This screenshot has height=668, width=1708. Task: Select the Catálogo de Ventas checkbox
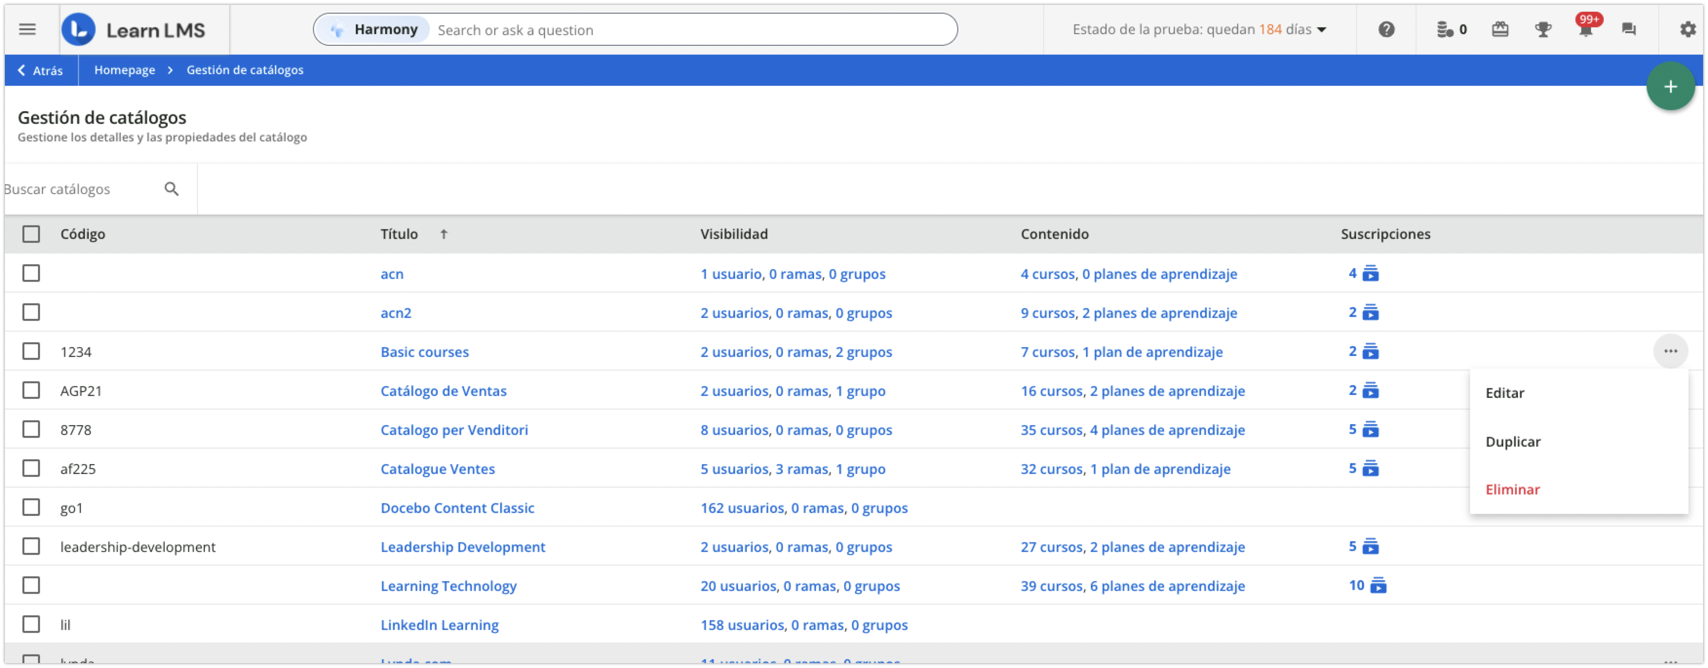(31, 390)
